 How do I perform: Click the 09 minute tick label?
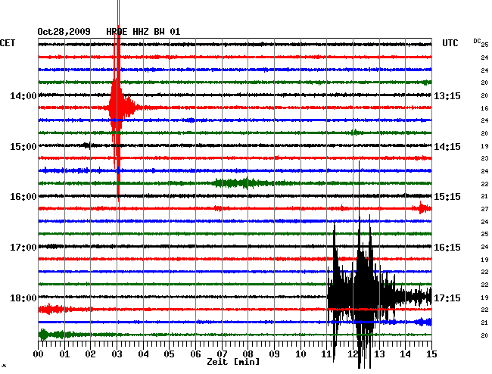tap(274, 354)
